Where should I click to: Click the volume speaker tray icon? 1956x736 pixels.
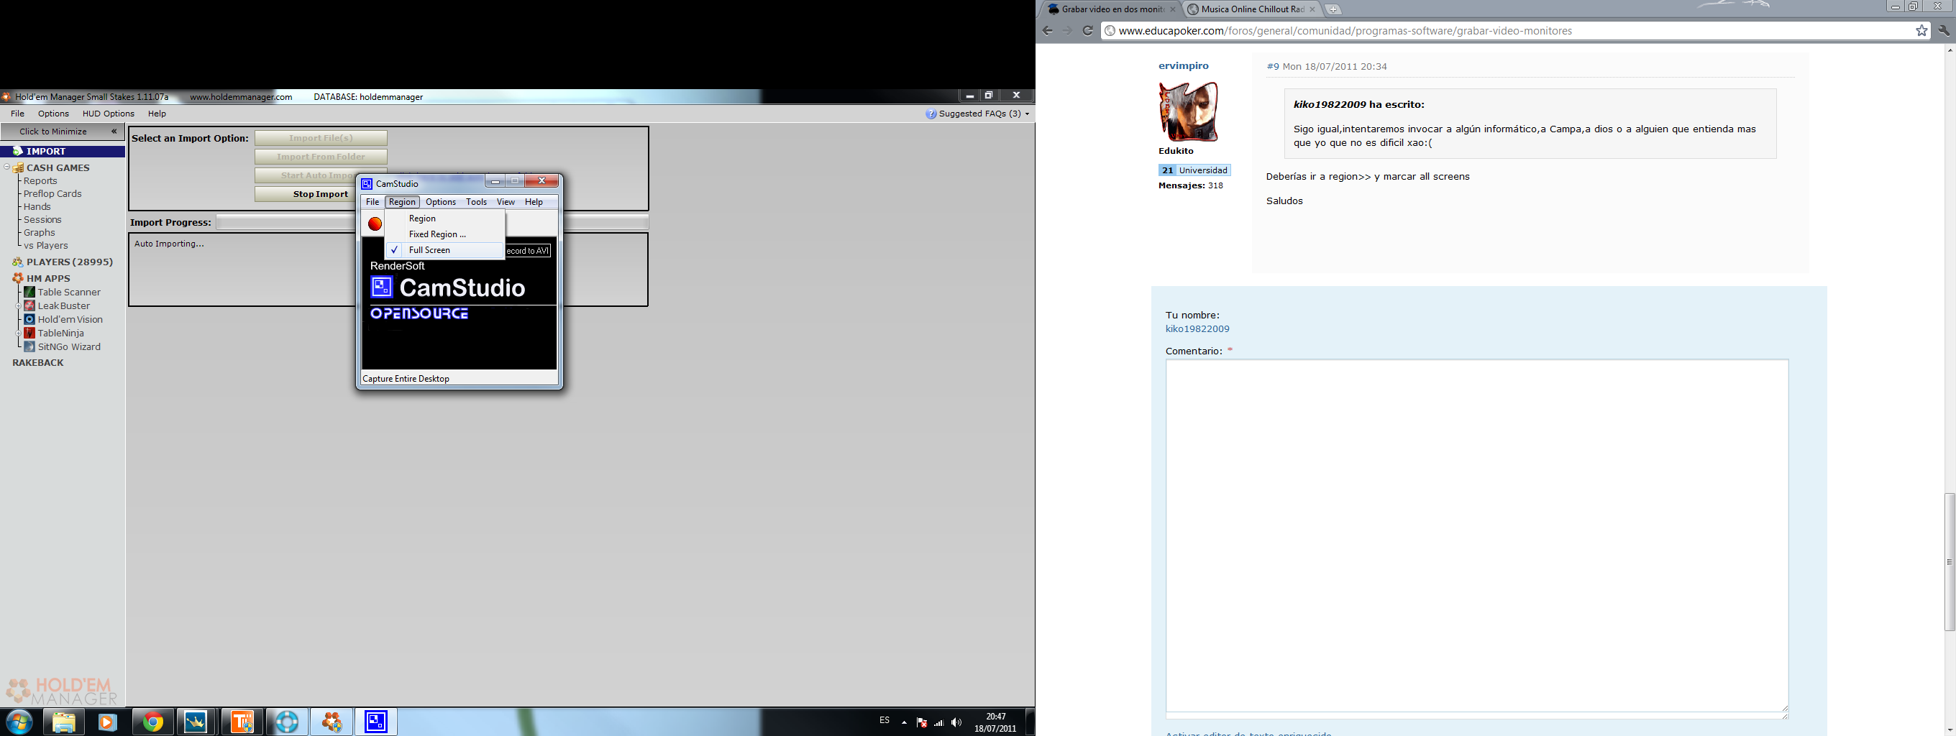tap(956, 722)
